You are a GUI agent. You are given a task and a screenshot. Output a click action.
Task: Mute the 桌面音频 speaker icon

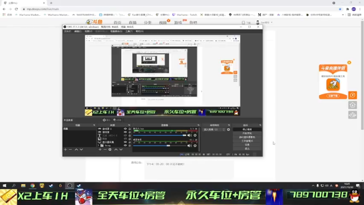[x=190, y=146]
